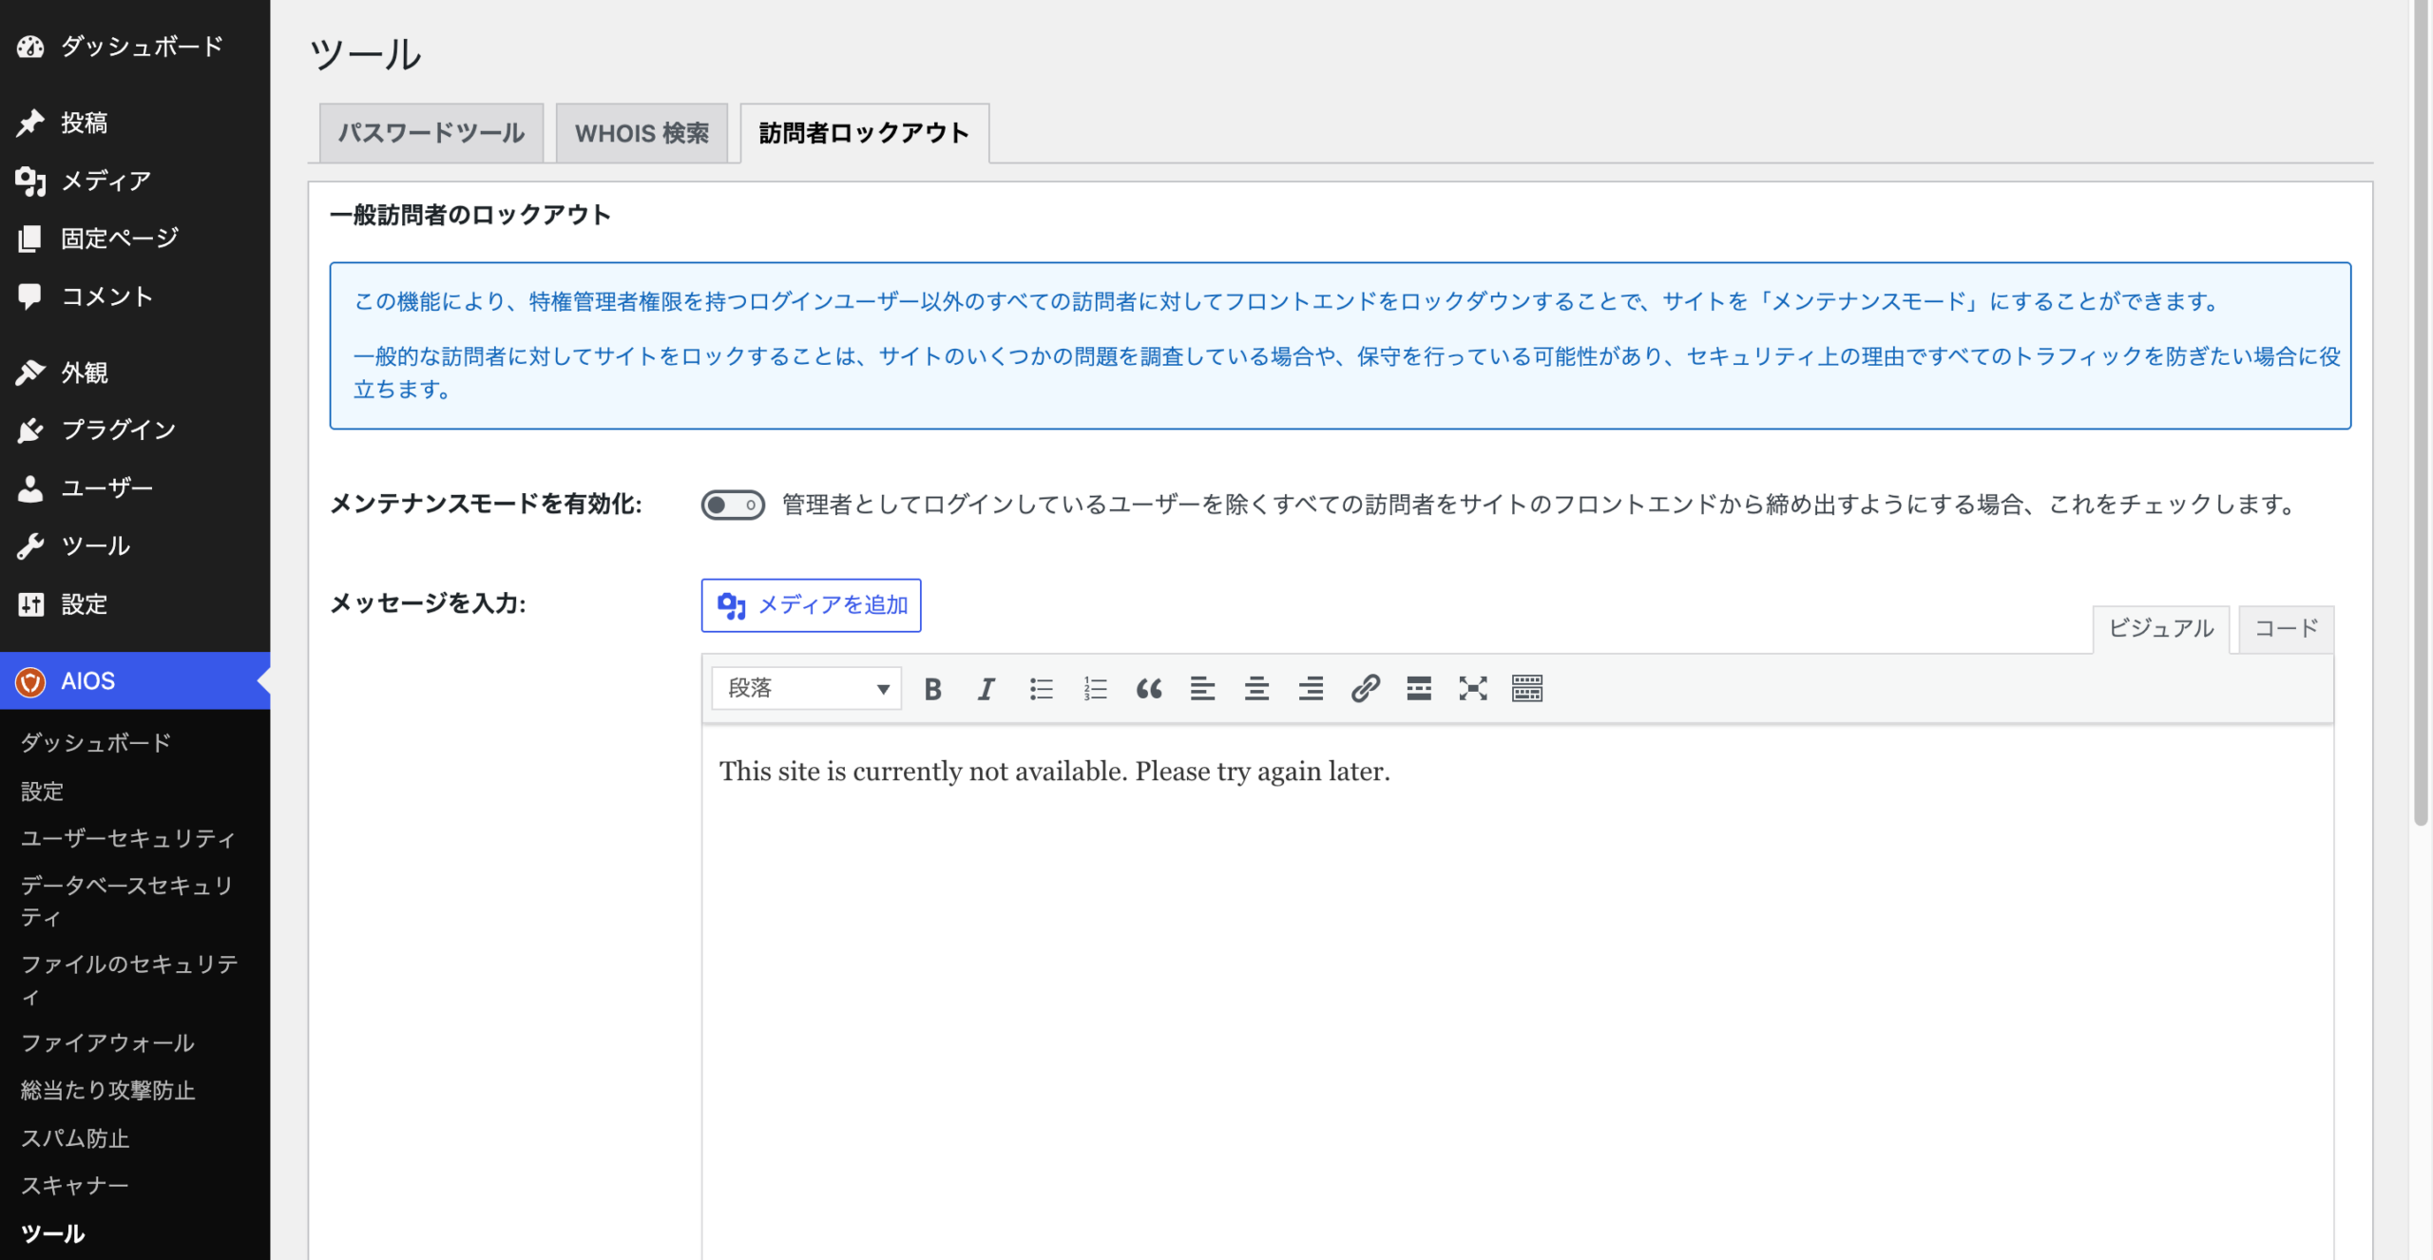Image resolution: width=2433 pixels, height=1260 pixels.
Task: Insert a numbered list in editor
Action: 1095,689
